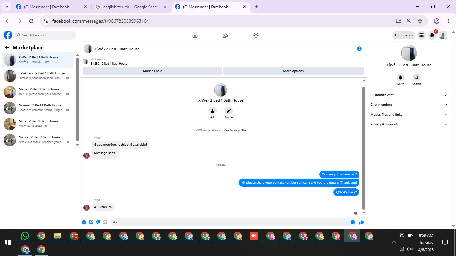Image resolution: width=456 pixels, height=256 pixels.
Task: Click the Search Facebook field
Action: [45, 35]
